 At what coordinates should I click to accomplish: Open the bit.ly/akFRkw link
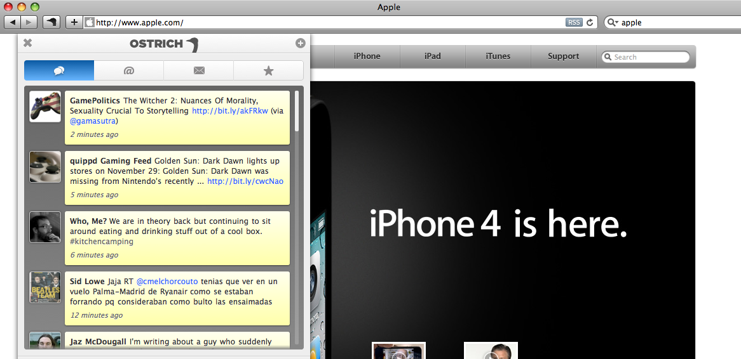click(229, 111)
